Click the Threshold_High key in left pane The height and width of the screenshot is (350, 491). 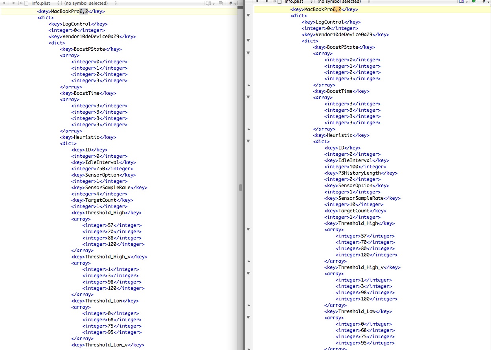107,213
